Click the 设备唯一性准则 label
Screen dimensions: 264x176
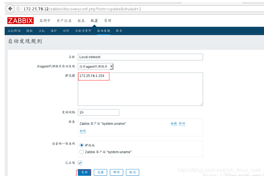[63, 144]
